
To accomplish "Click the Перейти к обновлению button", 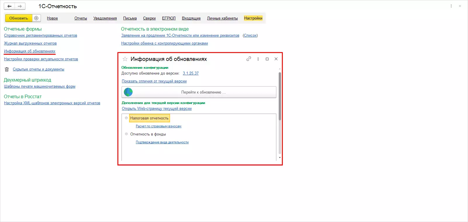I will pyautogui.click(x=199, y=92).
